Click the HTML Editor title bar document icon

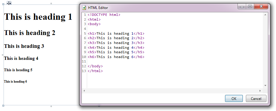pos(84,8)
